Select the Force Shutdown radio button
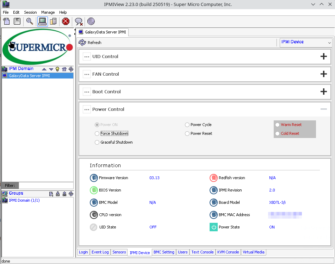The width and height of the screenshot is (335, 264). pos(97,133)
